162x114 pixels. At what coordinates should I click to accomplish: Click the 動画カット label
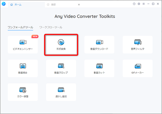[99, 73]
